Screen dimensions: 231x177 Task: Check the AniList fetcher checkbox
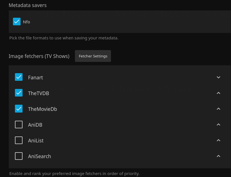tap(19, 140)
